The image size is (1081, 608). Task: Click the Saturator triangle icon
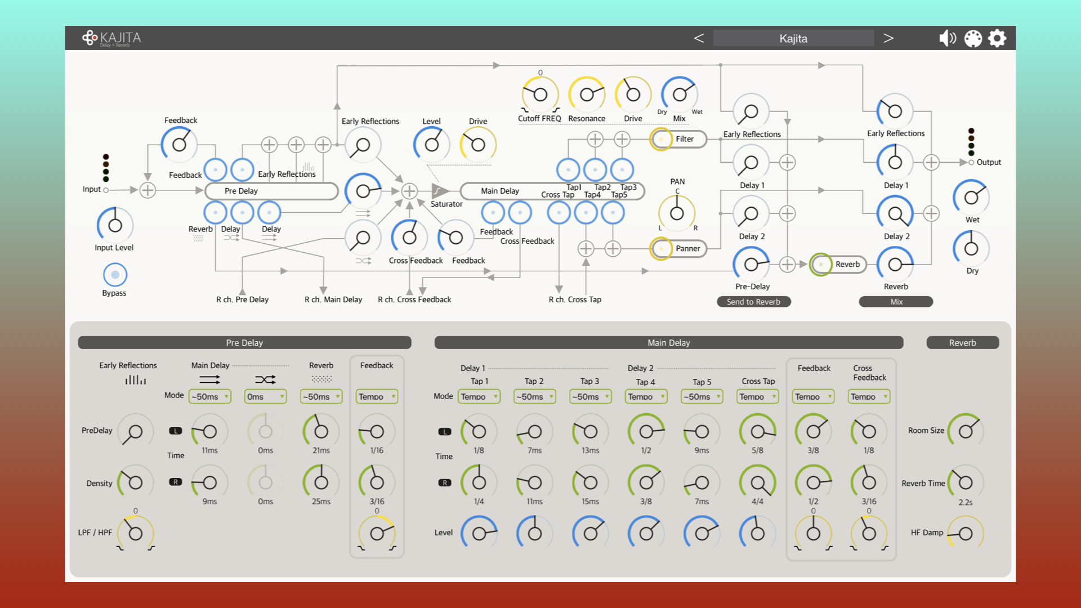click(440, 191)
